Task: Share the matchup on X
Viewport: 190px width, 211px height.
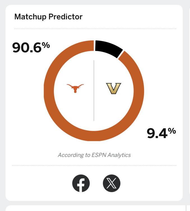Action: point(112,183)
